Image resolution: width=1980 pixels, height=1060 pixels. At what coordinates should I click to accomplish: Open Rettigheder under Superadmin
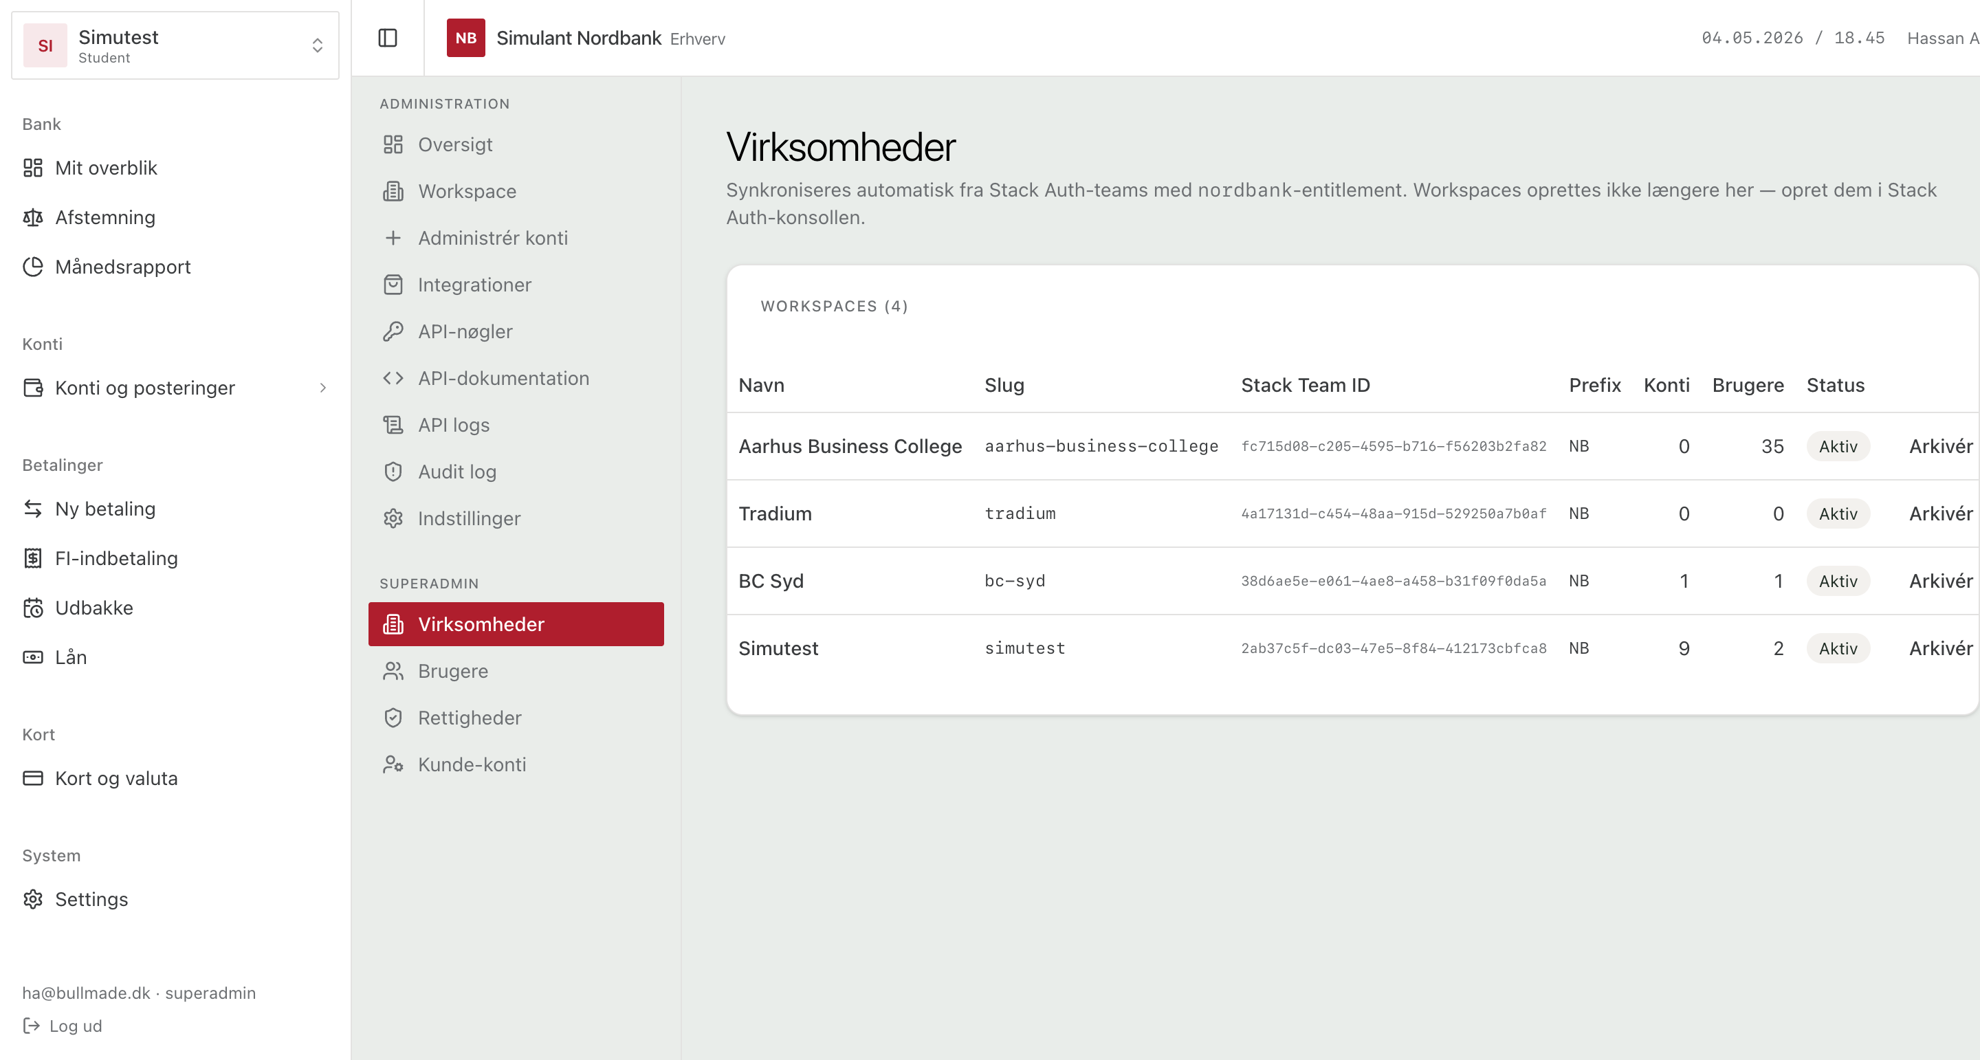470,718
